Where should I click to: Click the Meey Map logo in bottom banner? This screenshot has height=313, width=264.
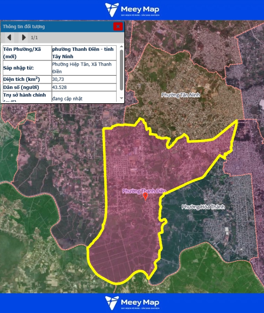tap(132, 303)
